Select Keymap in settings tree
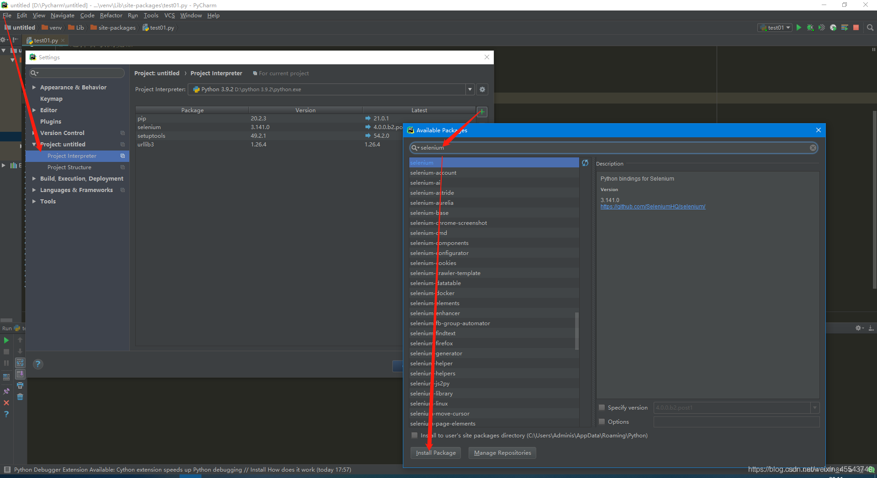877x478 pixels. pos(51,99)
